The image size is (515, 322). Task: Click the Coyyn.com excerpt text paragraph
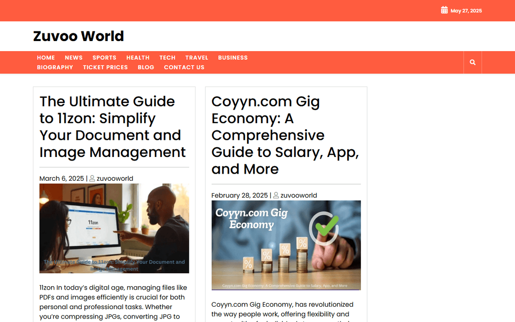coord(283,312)
